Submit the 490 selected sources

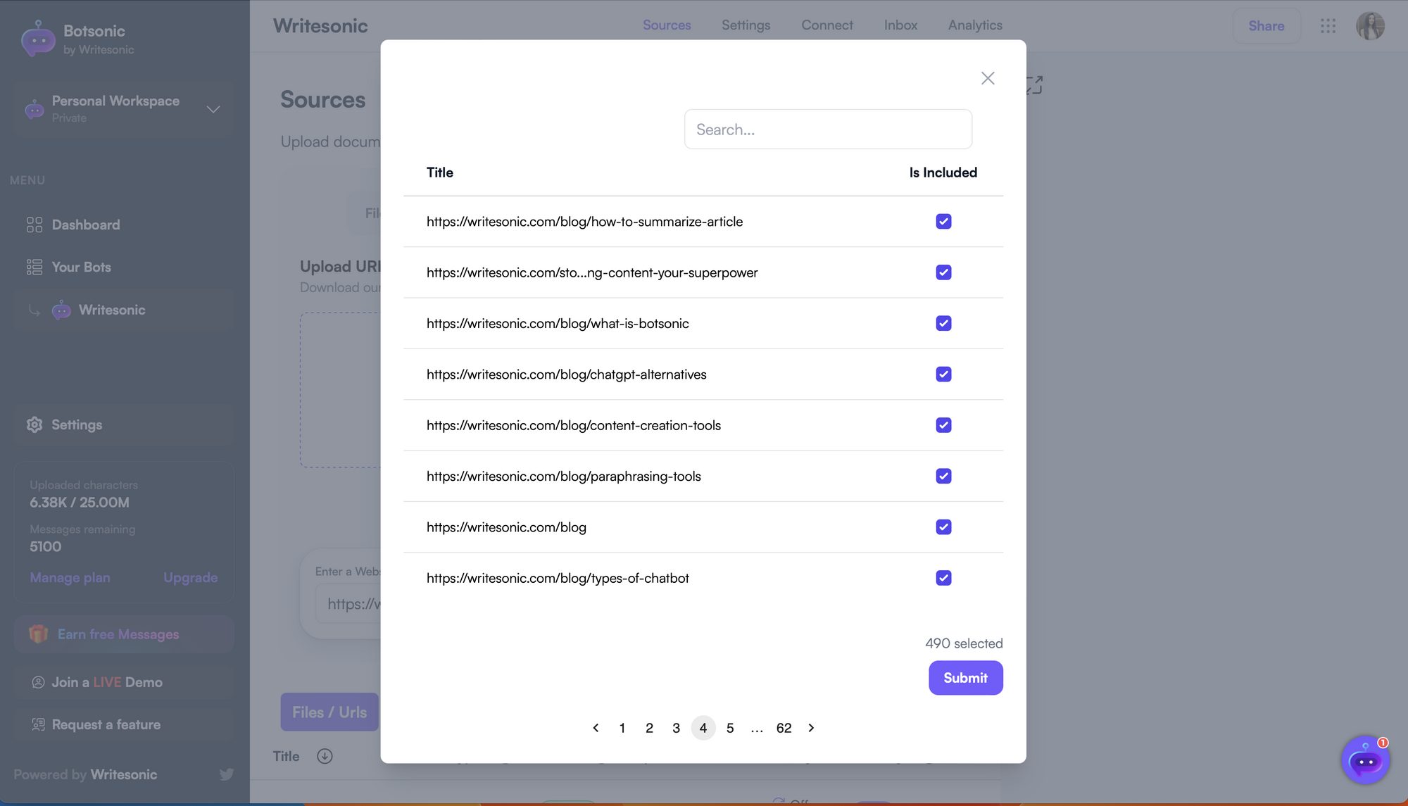pyautogui.click(x=965, y=677)
